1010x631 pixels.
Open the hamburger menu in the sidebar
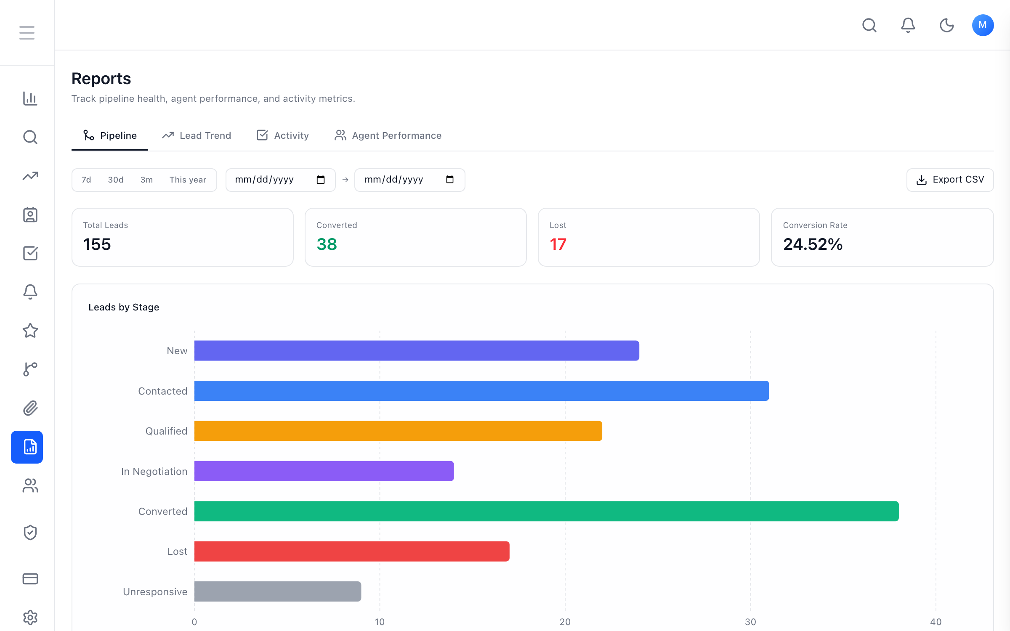pos(27,33)
